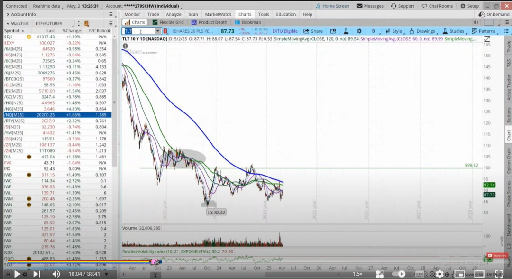Skip to next video

pyautogui.click(x=37, y=274)
